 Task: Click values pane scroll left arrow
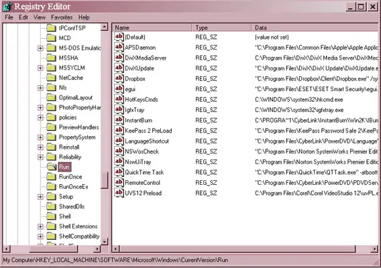(x=115, y=249)
